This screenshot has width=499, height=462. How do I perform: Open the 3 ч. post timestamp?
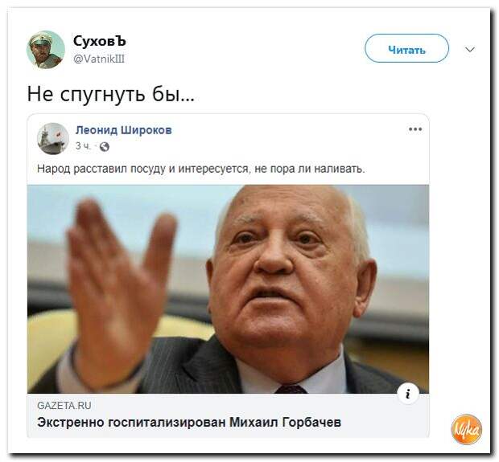pos(83,146)
